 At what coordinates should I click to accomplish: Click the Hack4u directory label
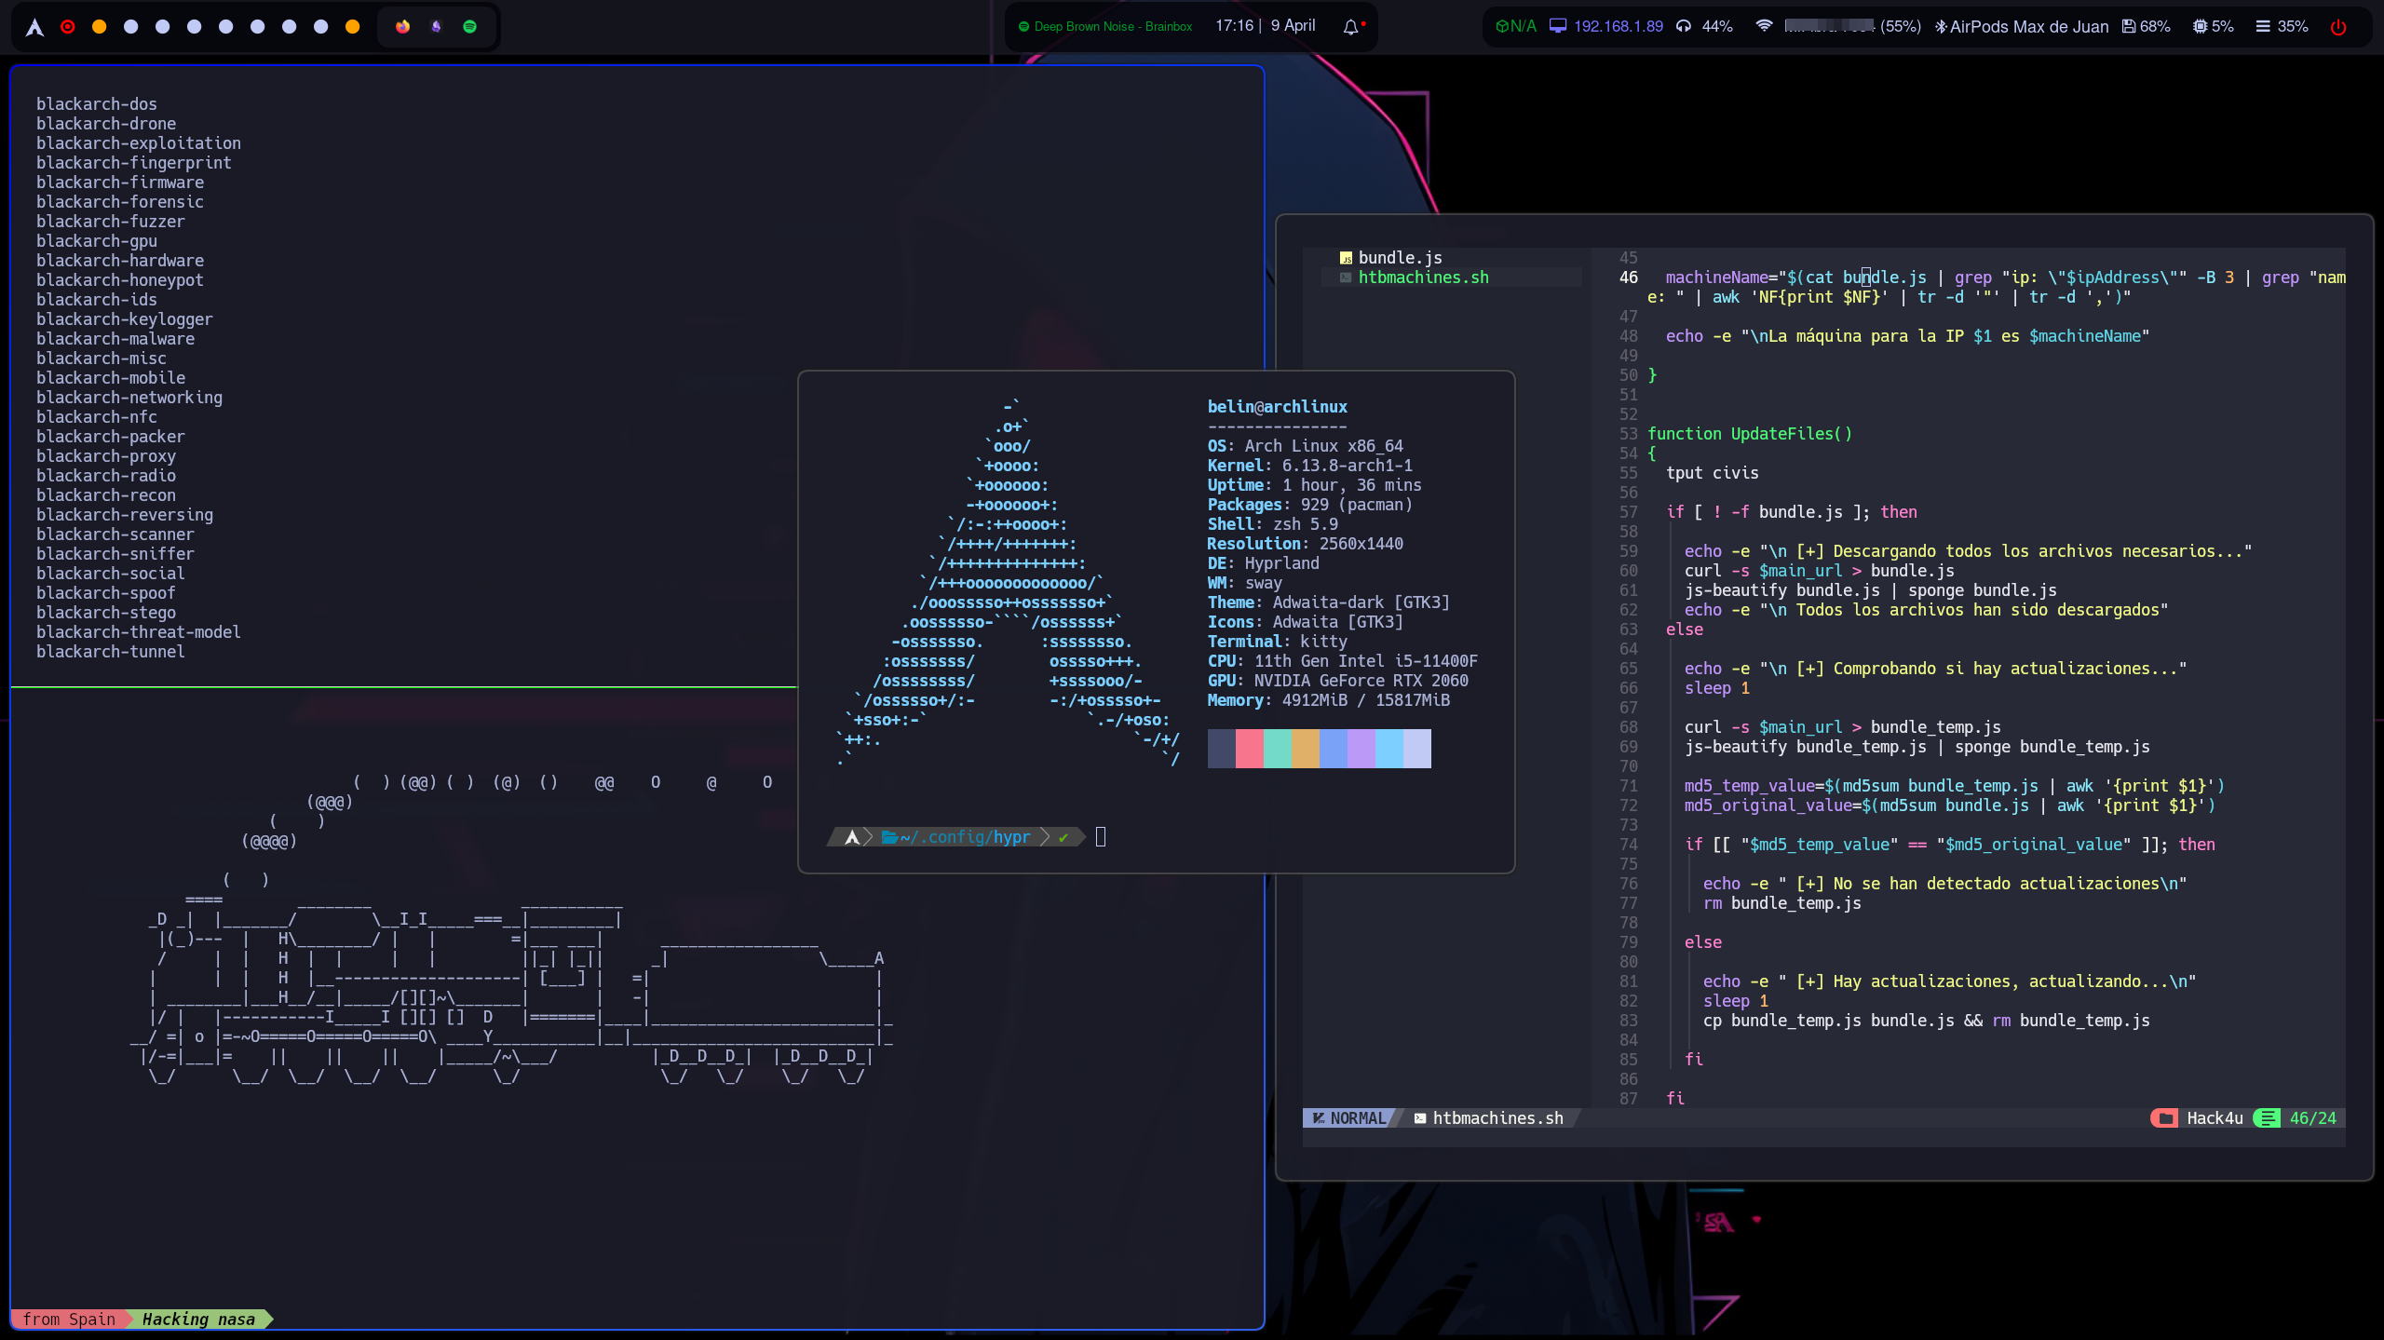pyautogui.click(x=2215, y=1118)
